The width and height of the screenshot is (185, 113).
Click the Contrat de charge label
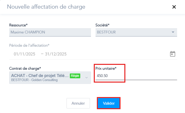pos(25,68)
